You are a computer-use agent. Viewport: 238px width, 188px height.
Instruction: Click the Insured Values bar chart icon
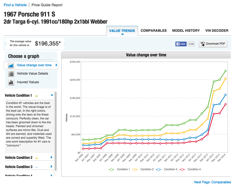(11, 82)
